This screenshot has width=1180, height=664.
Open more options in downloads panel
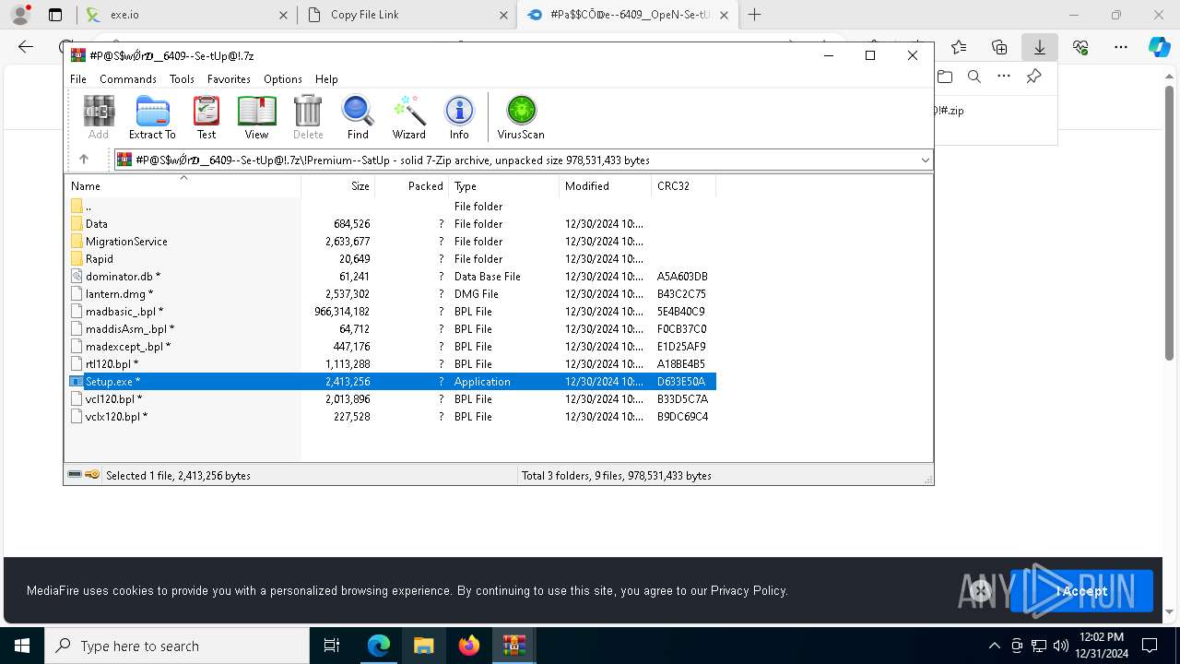pyautogui.click(x=1004, y=77)
